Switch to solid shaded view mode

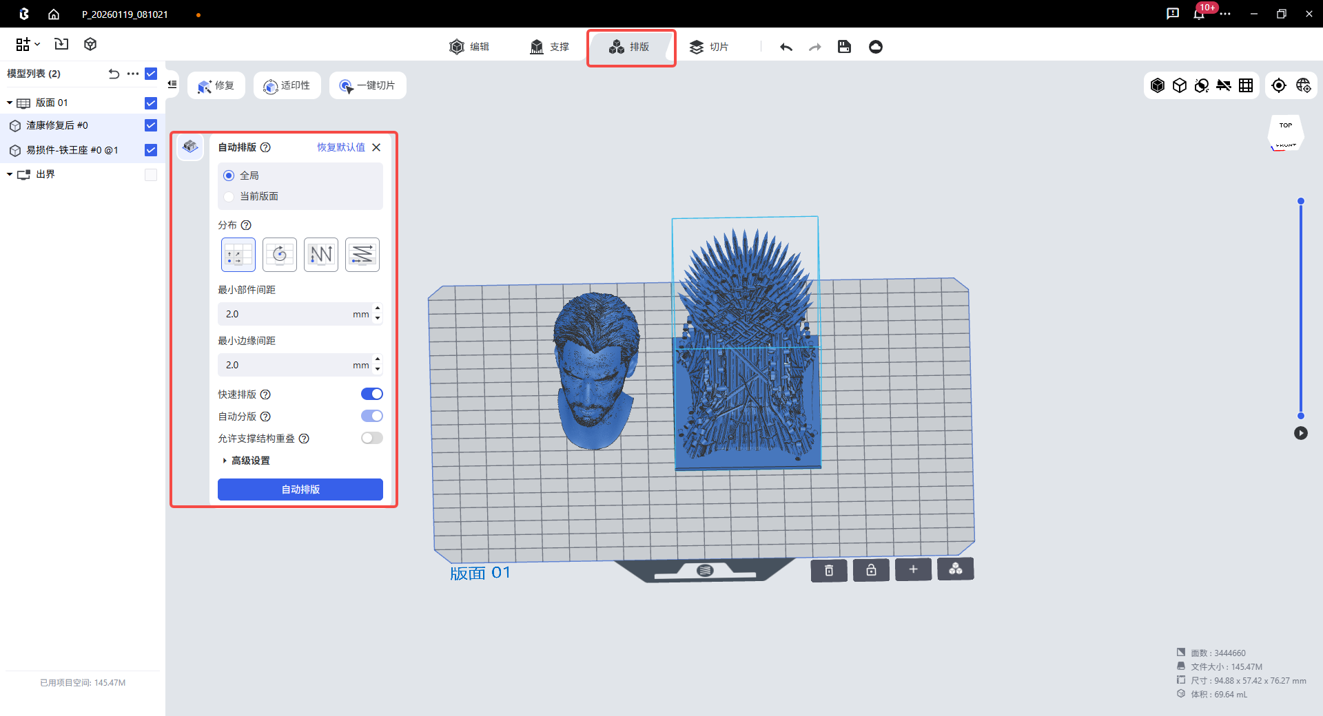[x=1158, y=85]
